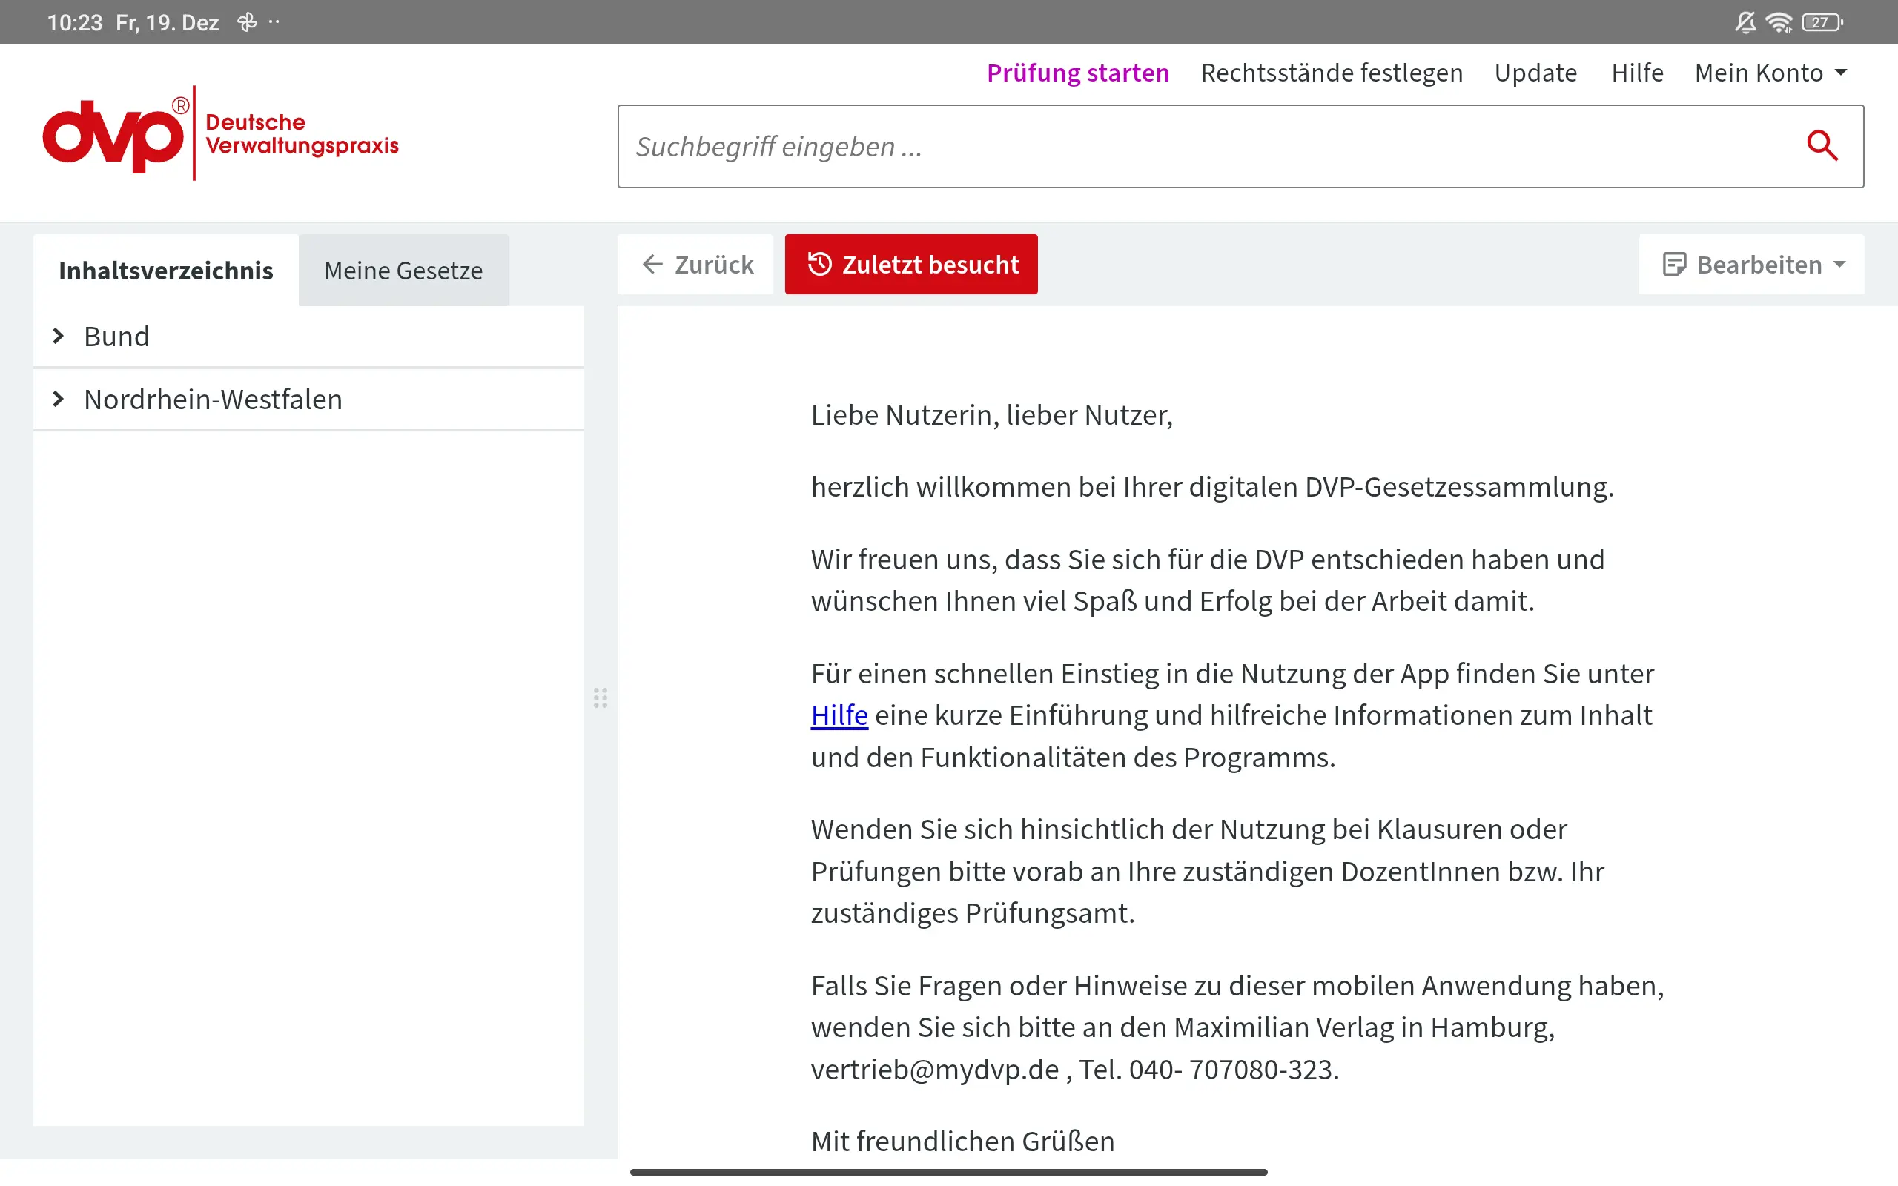Expand the Nordrhein-Westfalen chevron
1898x1186 pixels.
pyautogui.click(x=58, y=400)
